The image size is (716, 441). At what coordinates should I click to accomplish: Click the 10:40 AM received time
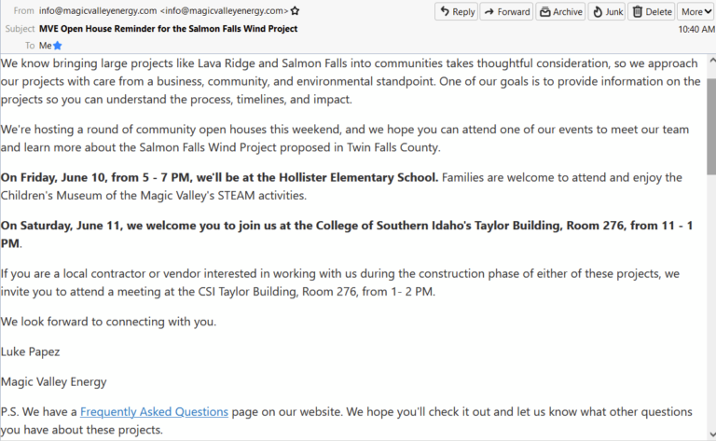pos(696,30)
